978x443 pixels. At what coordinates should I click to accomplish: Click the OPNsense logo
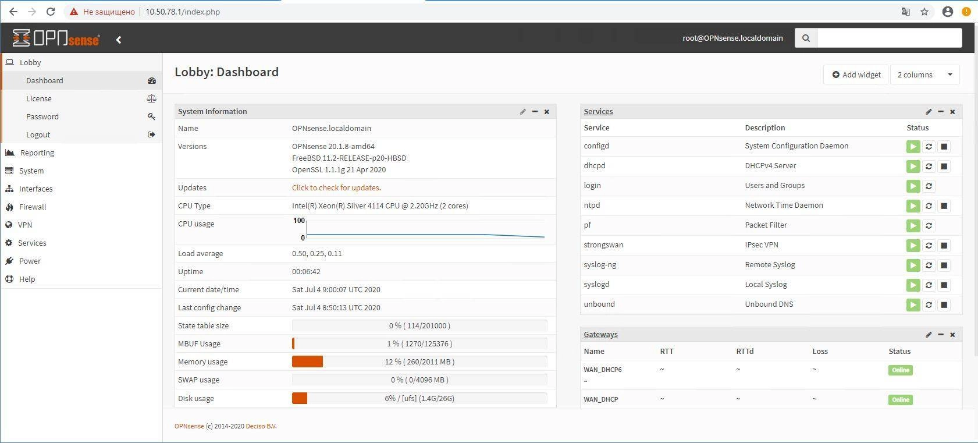[x=56, y=38]
